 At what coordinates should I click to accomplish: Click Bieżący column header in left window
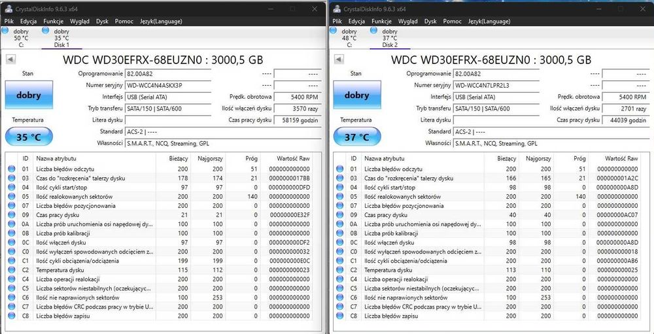point(173,158)
